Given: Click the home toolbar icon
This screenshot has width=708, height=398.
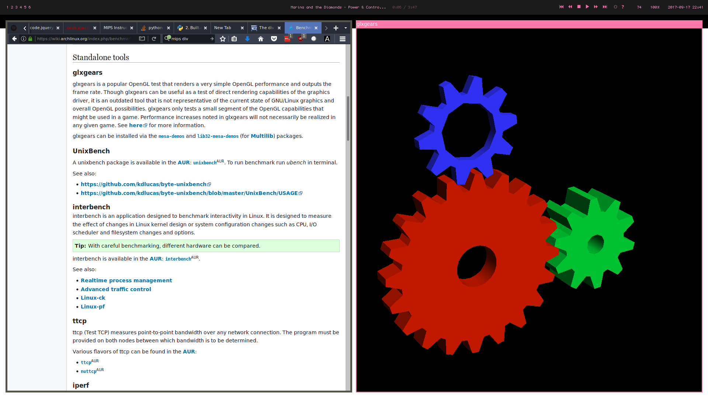Looking at the screenshot, I should [261, 39].
